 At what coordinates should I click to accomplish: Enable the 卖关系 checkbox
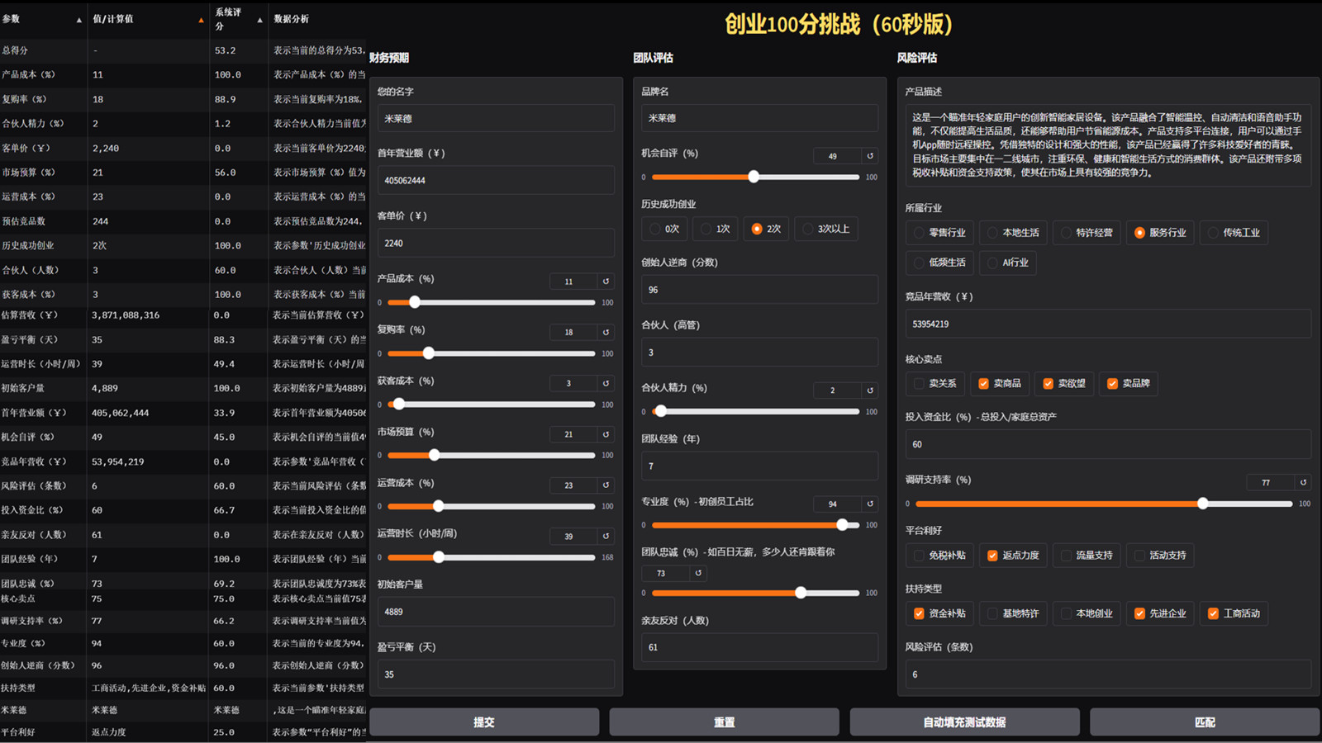[x=919, y=384]
